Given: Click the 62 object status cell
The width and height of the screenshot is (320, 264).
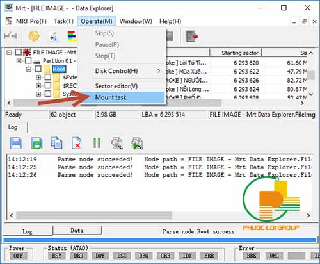Looking at the screenshot, I should pos(72,115).
